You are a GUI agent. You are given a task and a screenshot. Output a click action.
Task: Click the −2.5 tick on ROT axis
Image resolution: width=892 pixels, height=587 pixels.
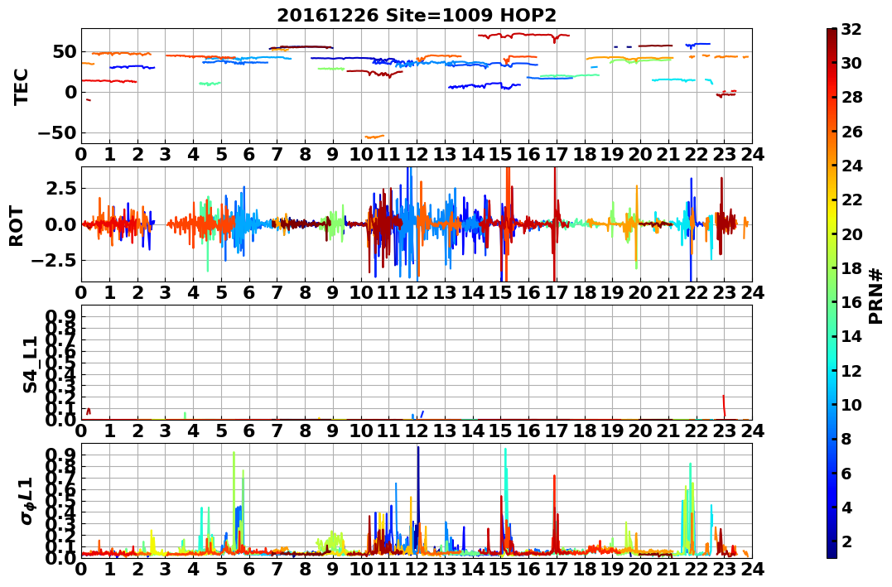[54, 261]
